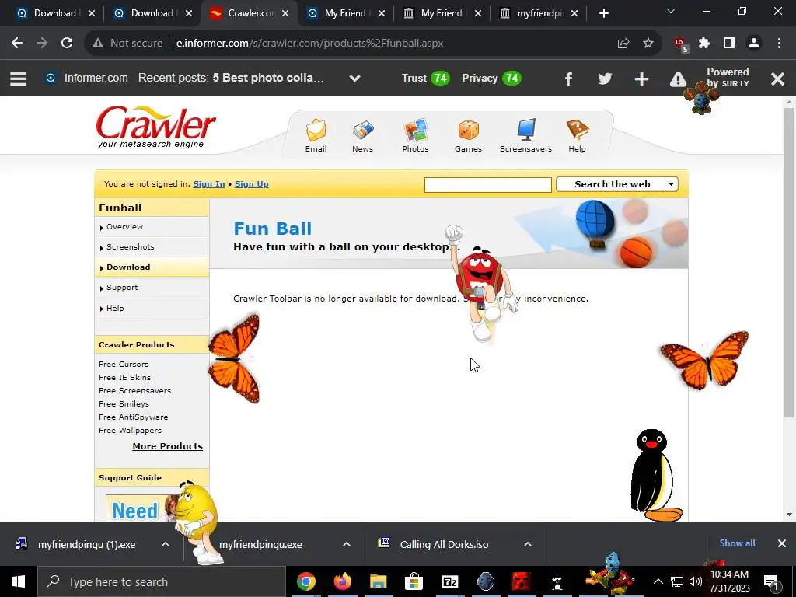Image resolution: width=796 pixels, height=597 pixels.
Task: Open the notification center icon
Action: tap(771, 582)
